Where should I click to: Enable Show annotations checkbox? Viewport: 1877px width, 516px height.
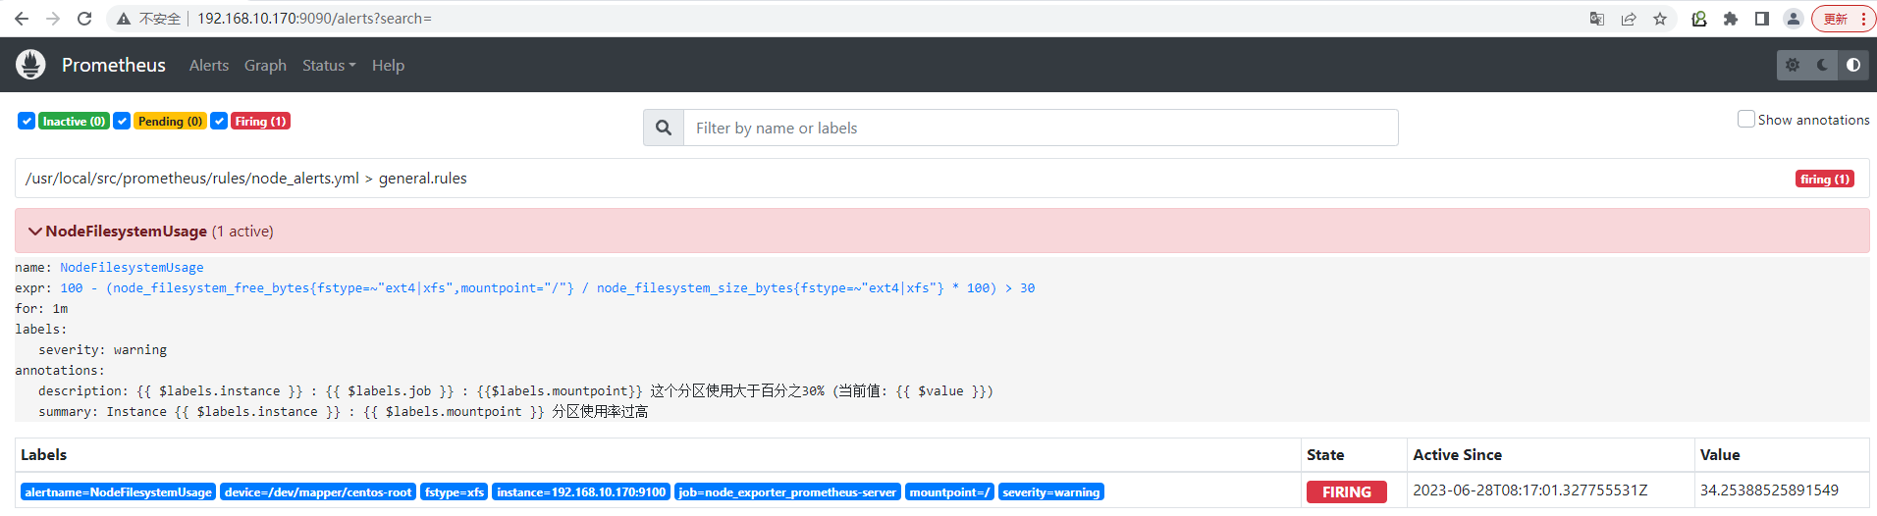1746,119
